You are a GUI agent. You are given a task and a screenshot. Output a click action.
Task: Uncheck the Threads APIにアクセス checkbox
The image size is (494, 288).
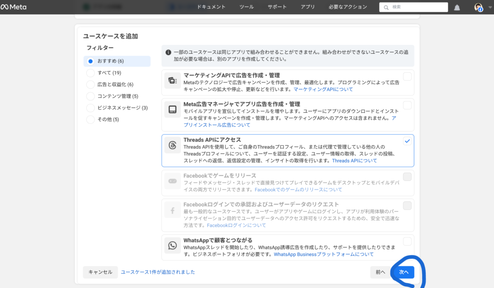click(x=407, y=141)
